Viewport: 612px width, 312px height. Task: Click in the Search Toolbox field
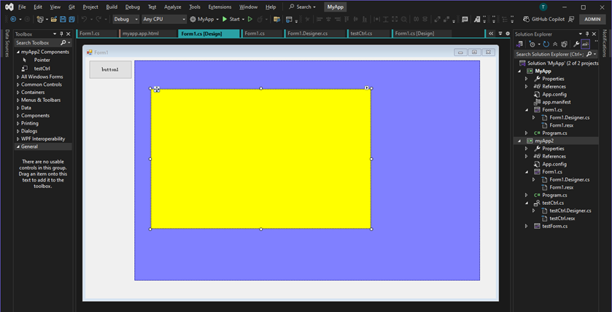click(x=37, y=43)
